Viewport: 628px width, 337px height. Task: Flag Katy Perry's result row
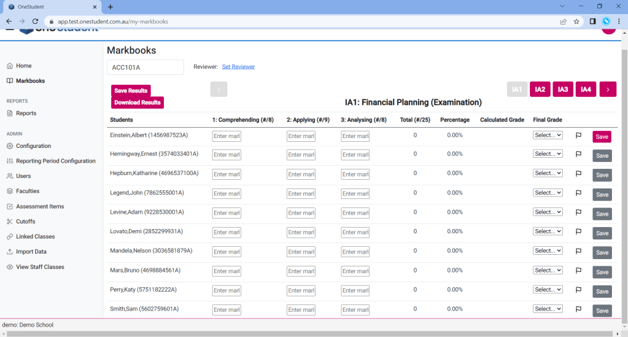tap(578, 290)
